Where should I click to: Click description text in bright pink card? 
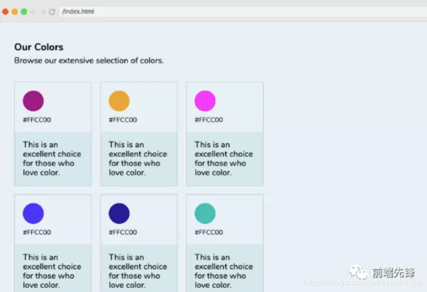(224, 158)
